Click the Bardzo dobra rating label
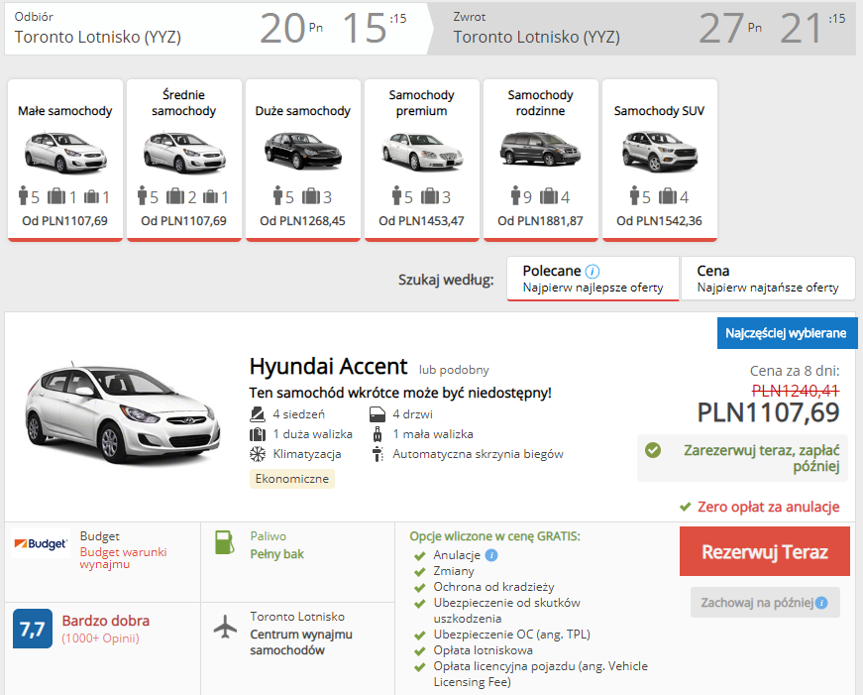The image size is (863, 695). [x=106, y=621]
